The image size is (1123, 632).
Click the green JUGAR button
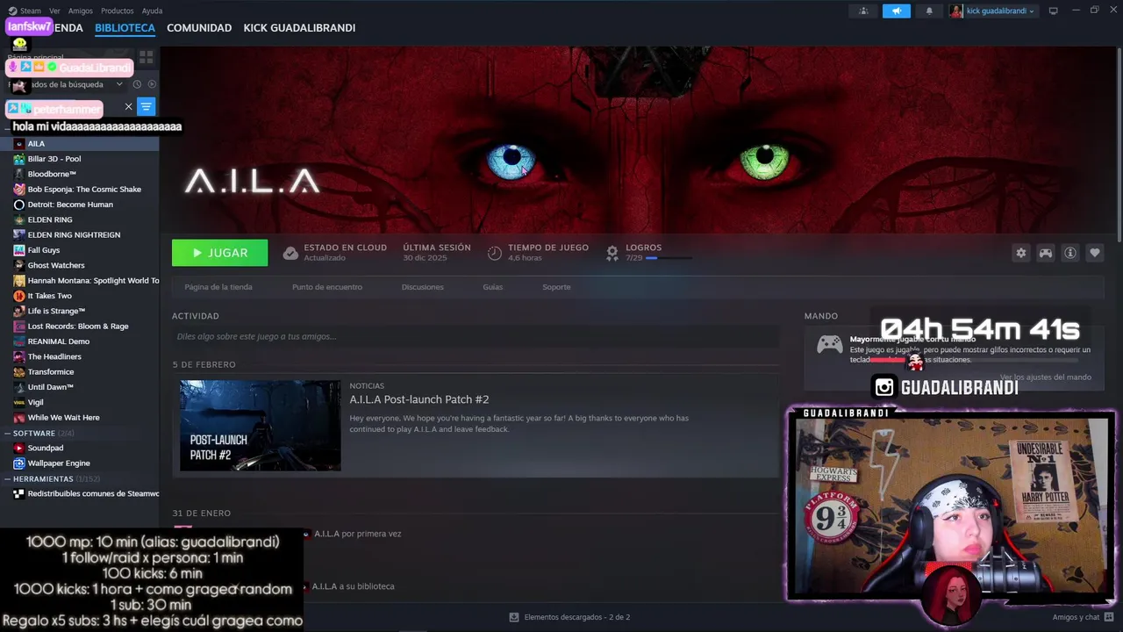pos(220,253)
